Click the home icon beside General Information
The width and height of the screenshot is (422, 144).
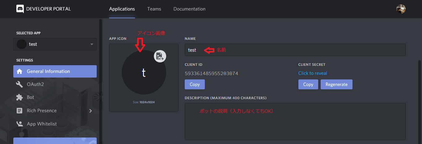click(19, 71)
